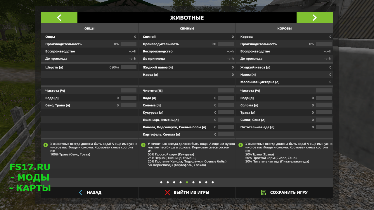
Task: Go to previous page with left arrow
Action: tap(59, 17)
